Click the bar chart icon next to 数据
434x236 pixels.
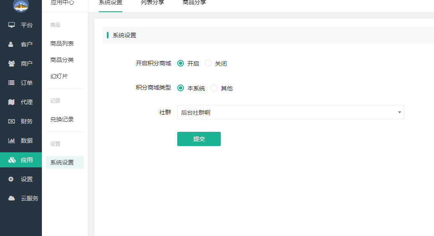tap(11, 140)
